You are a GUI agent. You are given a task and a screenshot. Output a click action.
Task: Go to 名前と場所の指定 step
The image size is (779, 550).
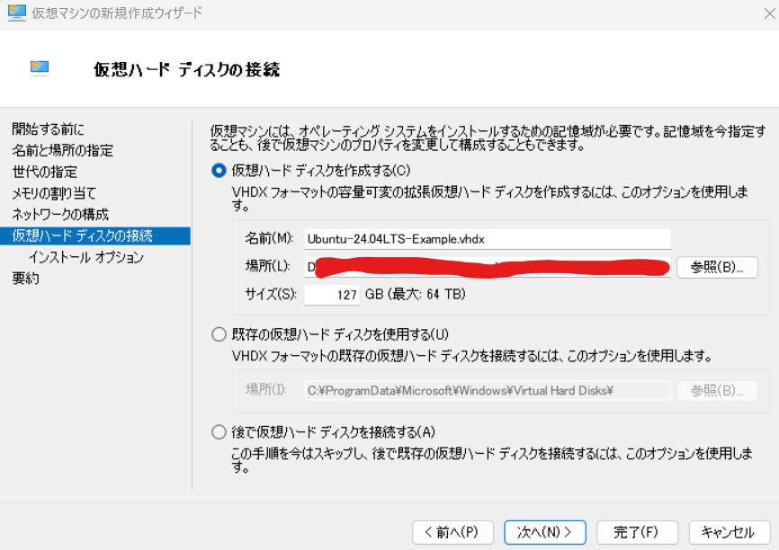[63, 150]
